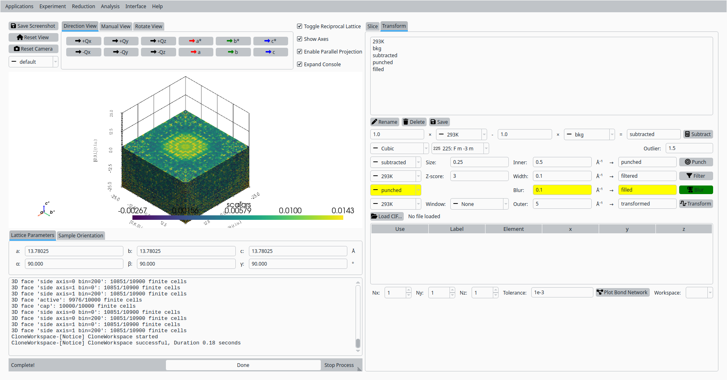Viewport: 727px width, 380px height.
Task: Open the bkg workspace dropdown
Action: [x=589, y=134]
